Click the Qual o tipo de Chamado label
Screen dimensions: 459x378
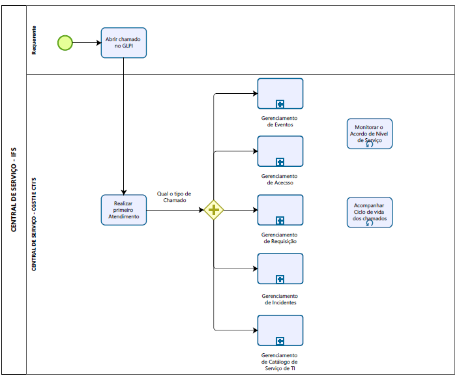174,197
